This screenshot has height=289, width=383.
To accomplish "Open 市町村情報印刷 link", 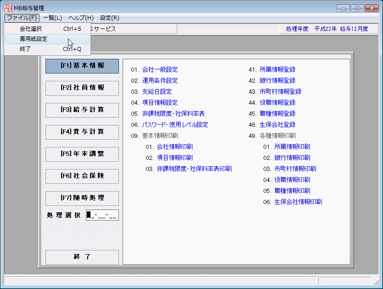I will click(295, 169).
